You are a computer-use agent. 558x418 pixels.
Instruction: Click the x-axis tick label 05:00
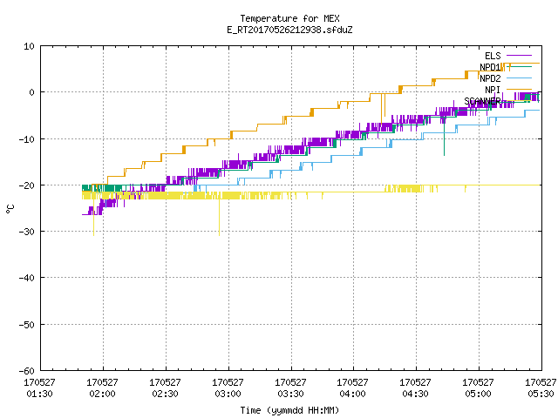(x=478, y=394)
